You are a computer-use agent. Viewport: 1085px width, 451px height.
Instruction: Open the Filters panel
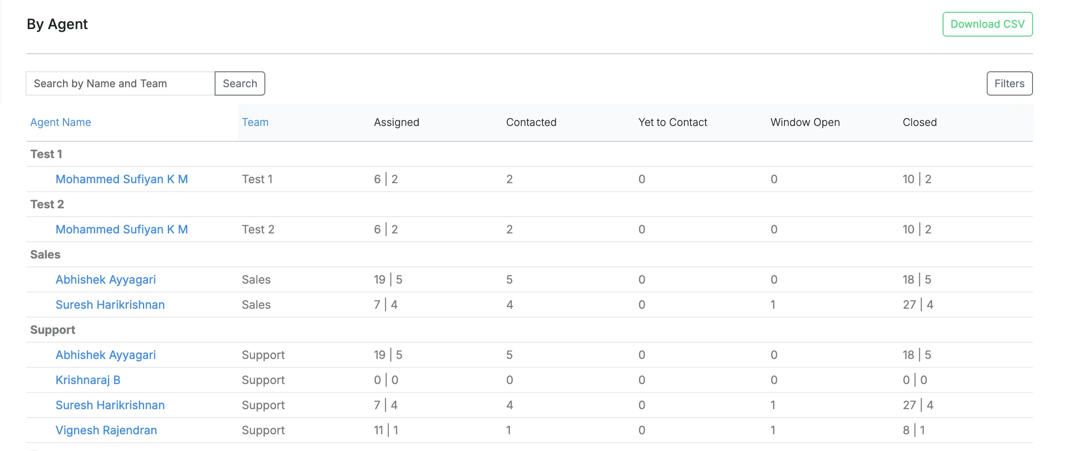1009,83
